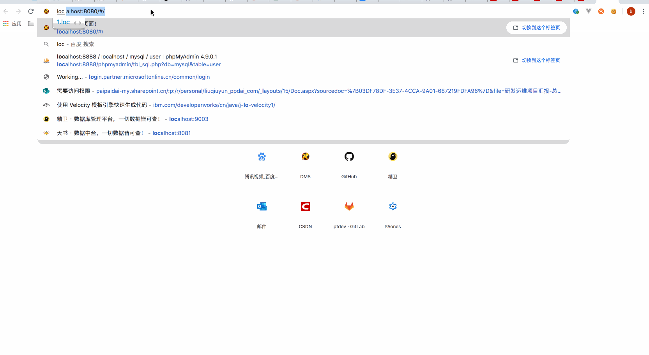Click the globe extension icon in toolbar
The width and height of the screenshot is (649, 355).
576,11
